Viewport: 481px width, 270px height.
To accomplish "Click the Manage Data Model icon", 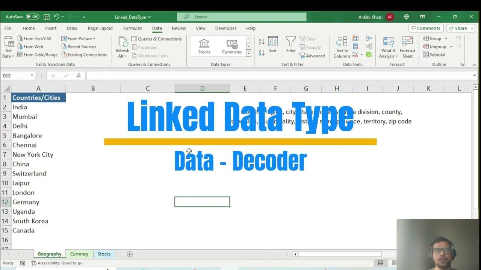I will tap(369, 55).
